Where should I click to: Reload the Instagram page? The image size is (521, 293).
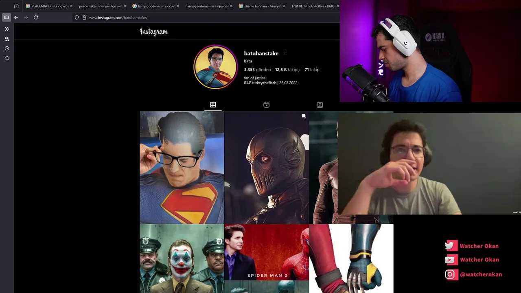tap(36, 17)
